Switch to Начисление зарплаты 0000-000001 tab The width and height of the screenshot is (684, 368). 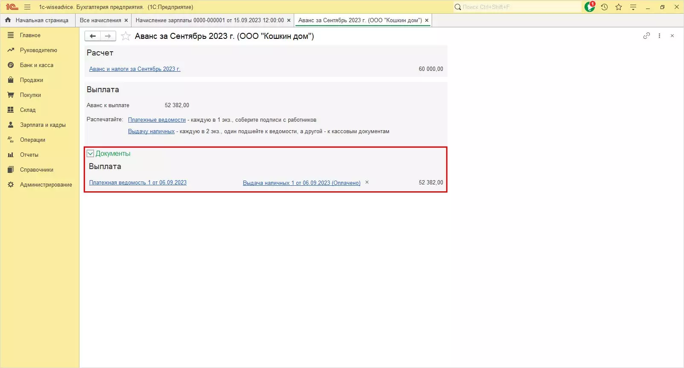210,20
